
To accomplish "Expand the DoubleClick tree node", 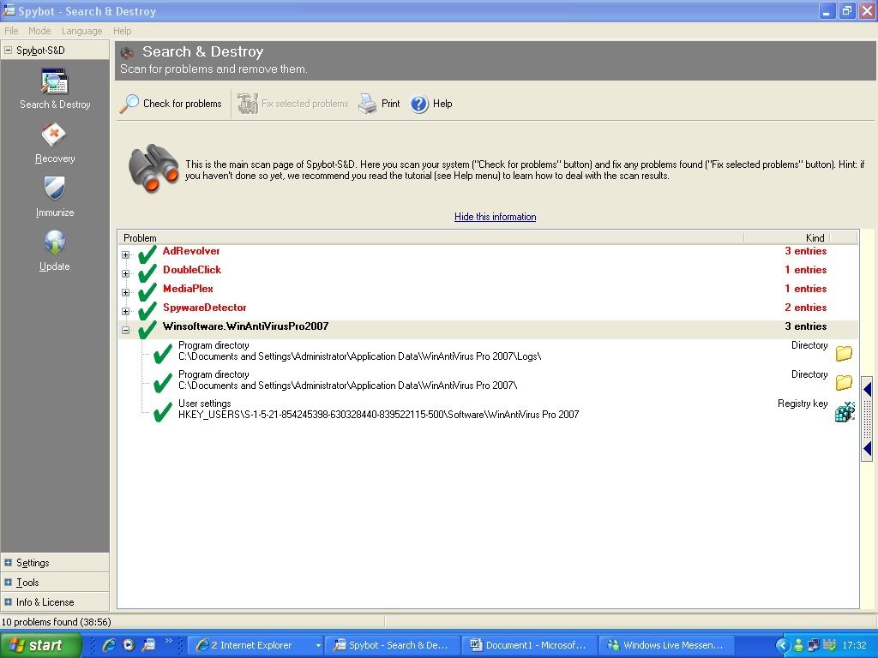I will click(125, 273).
